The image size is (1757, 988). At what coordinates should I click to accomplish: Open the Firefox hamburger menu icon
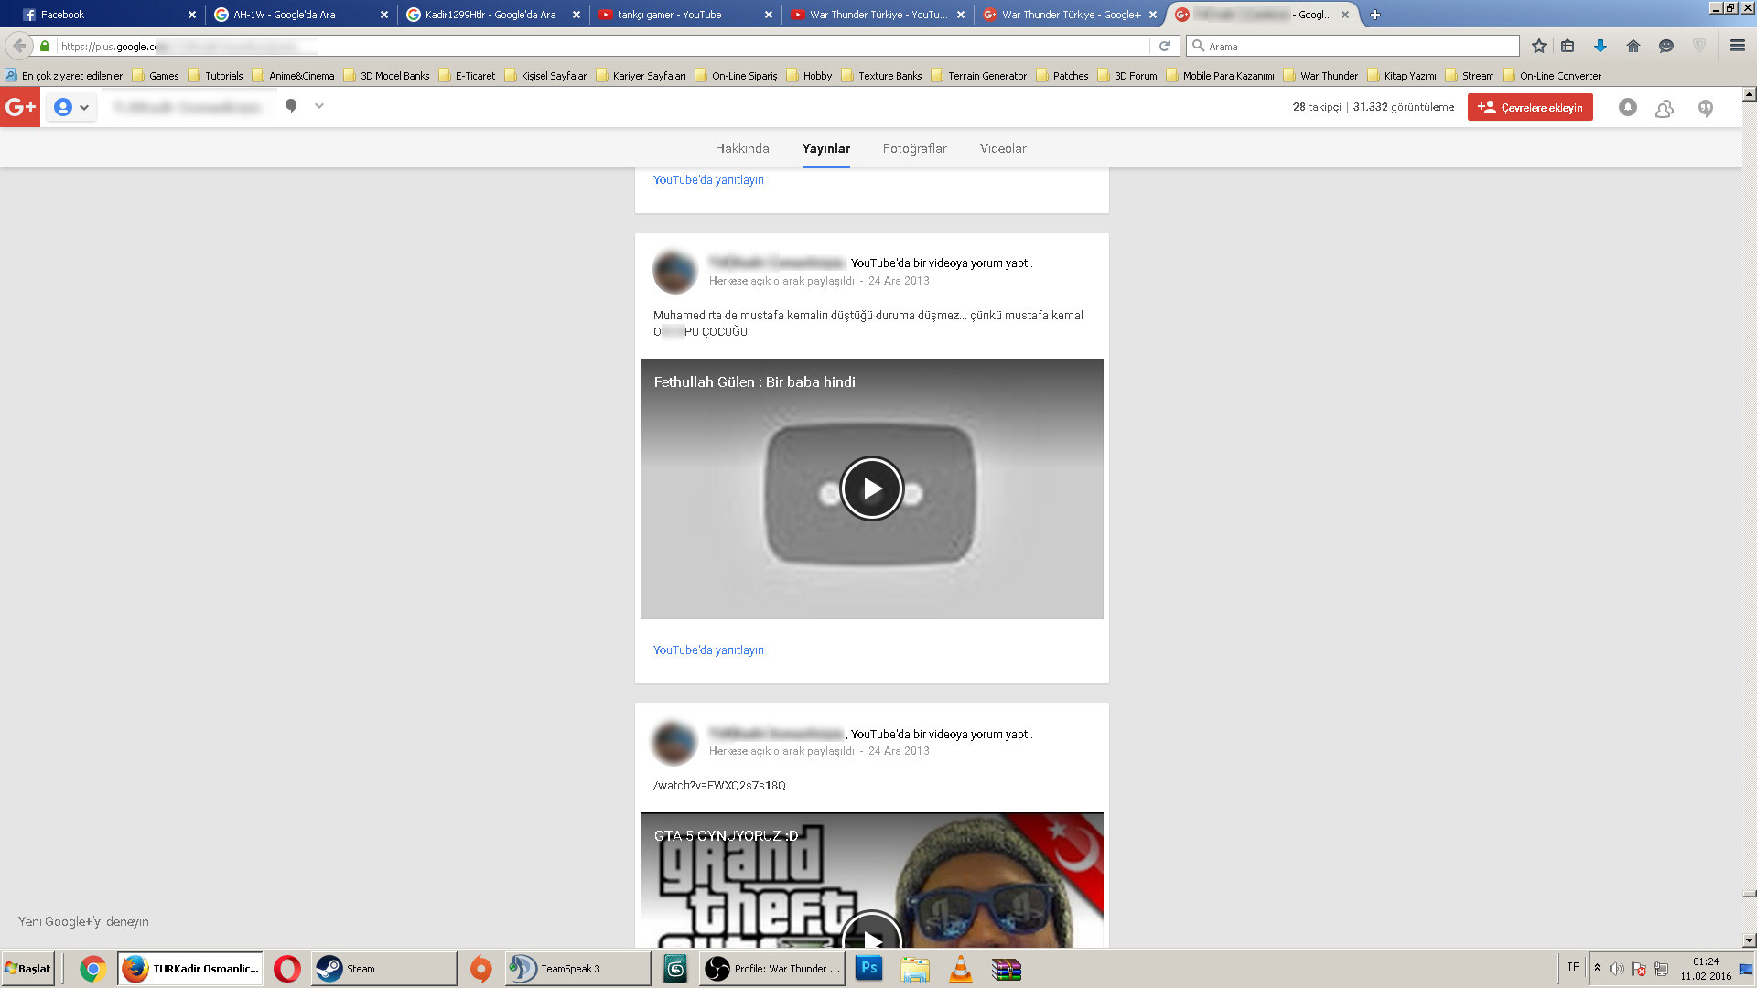click(x=1737, y=46)
